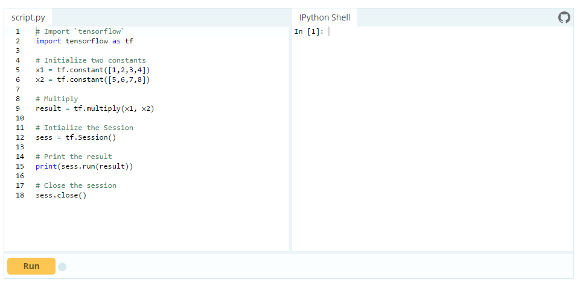The height and width of the screenshot is (283, 580).
Task: Click the round status indicator beside Run
Action: (62, 266)
